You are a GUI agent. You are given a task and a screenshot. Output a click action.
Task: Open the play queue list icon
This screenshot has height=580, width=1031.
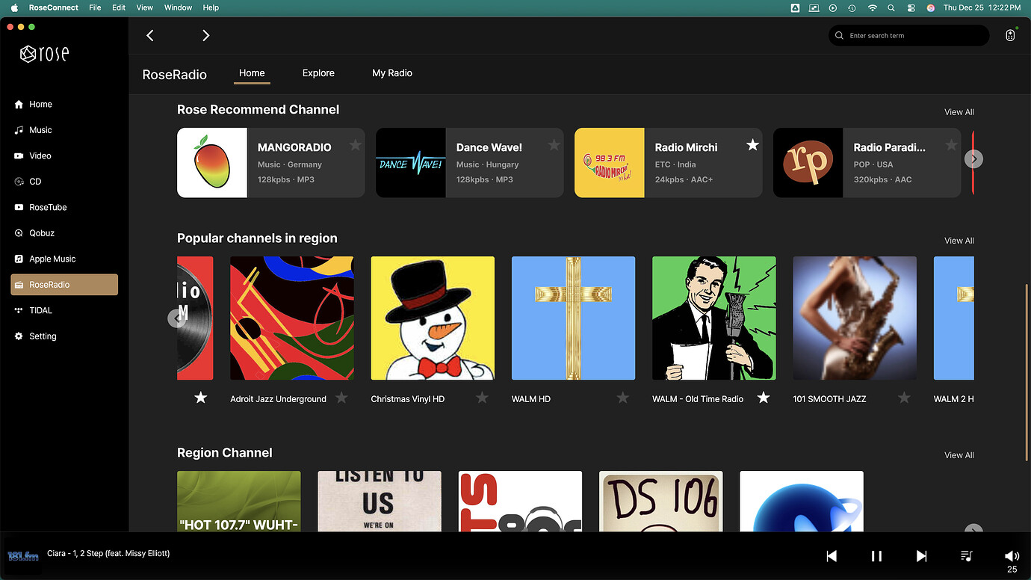click(966, 556)
